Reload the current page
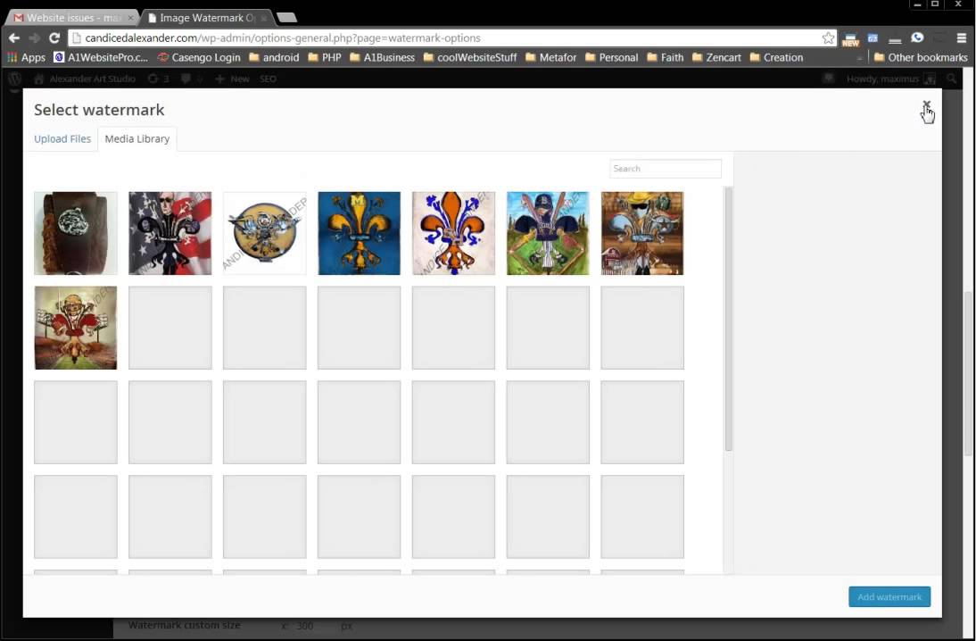 tap(54, 38)
